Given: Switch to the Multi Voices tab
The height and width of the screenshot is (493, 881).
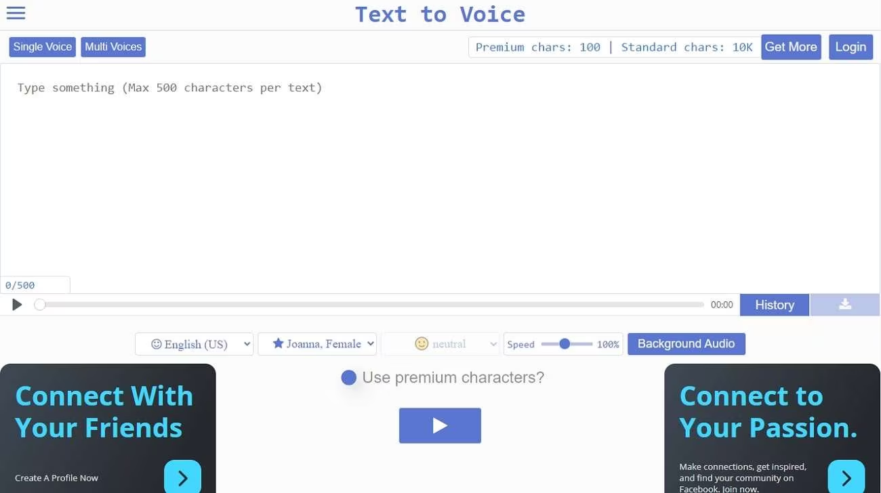Looking at the screenshot, I should point(112,47).
